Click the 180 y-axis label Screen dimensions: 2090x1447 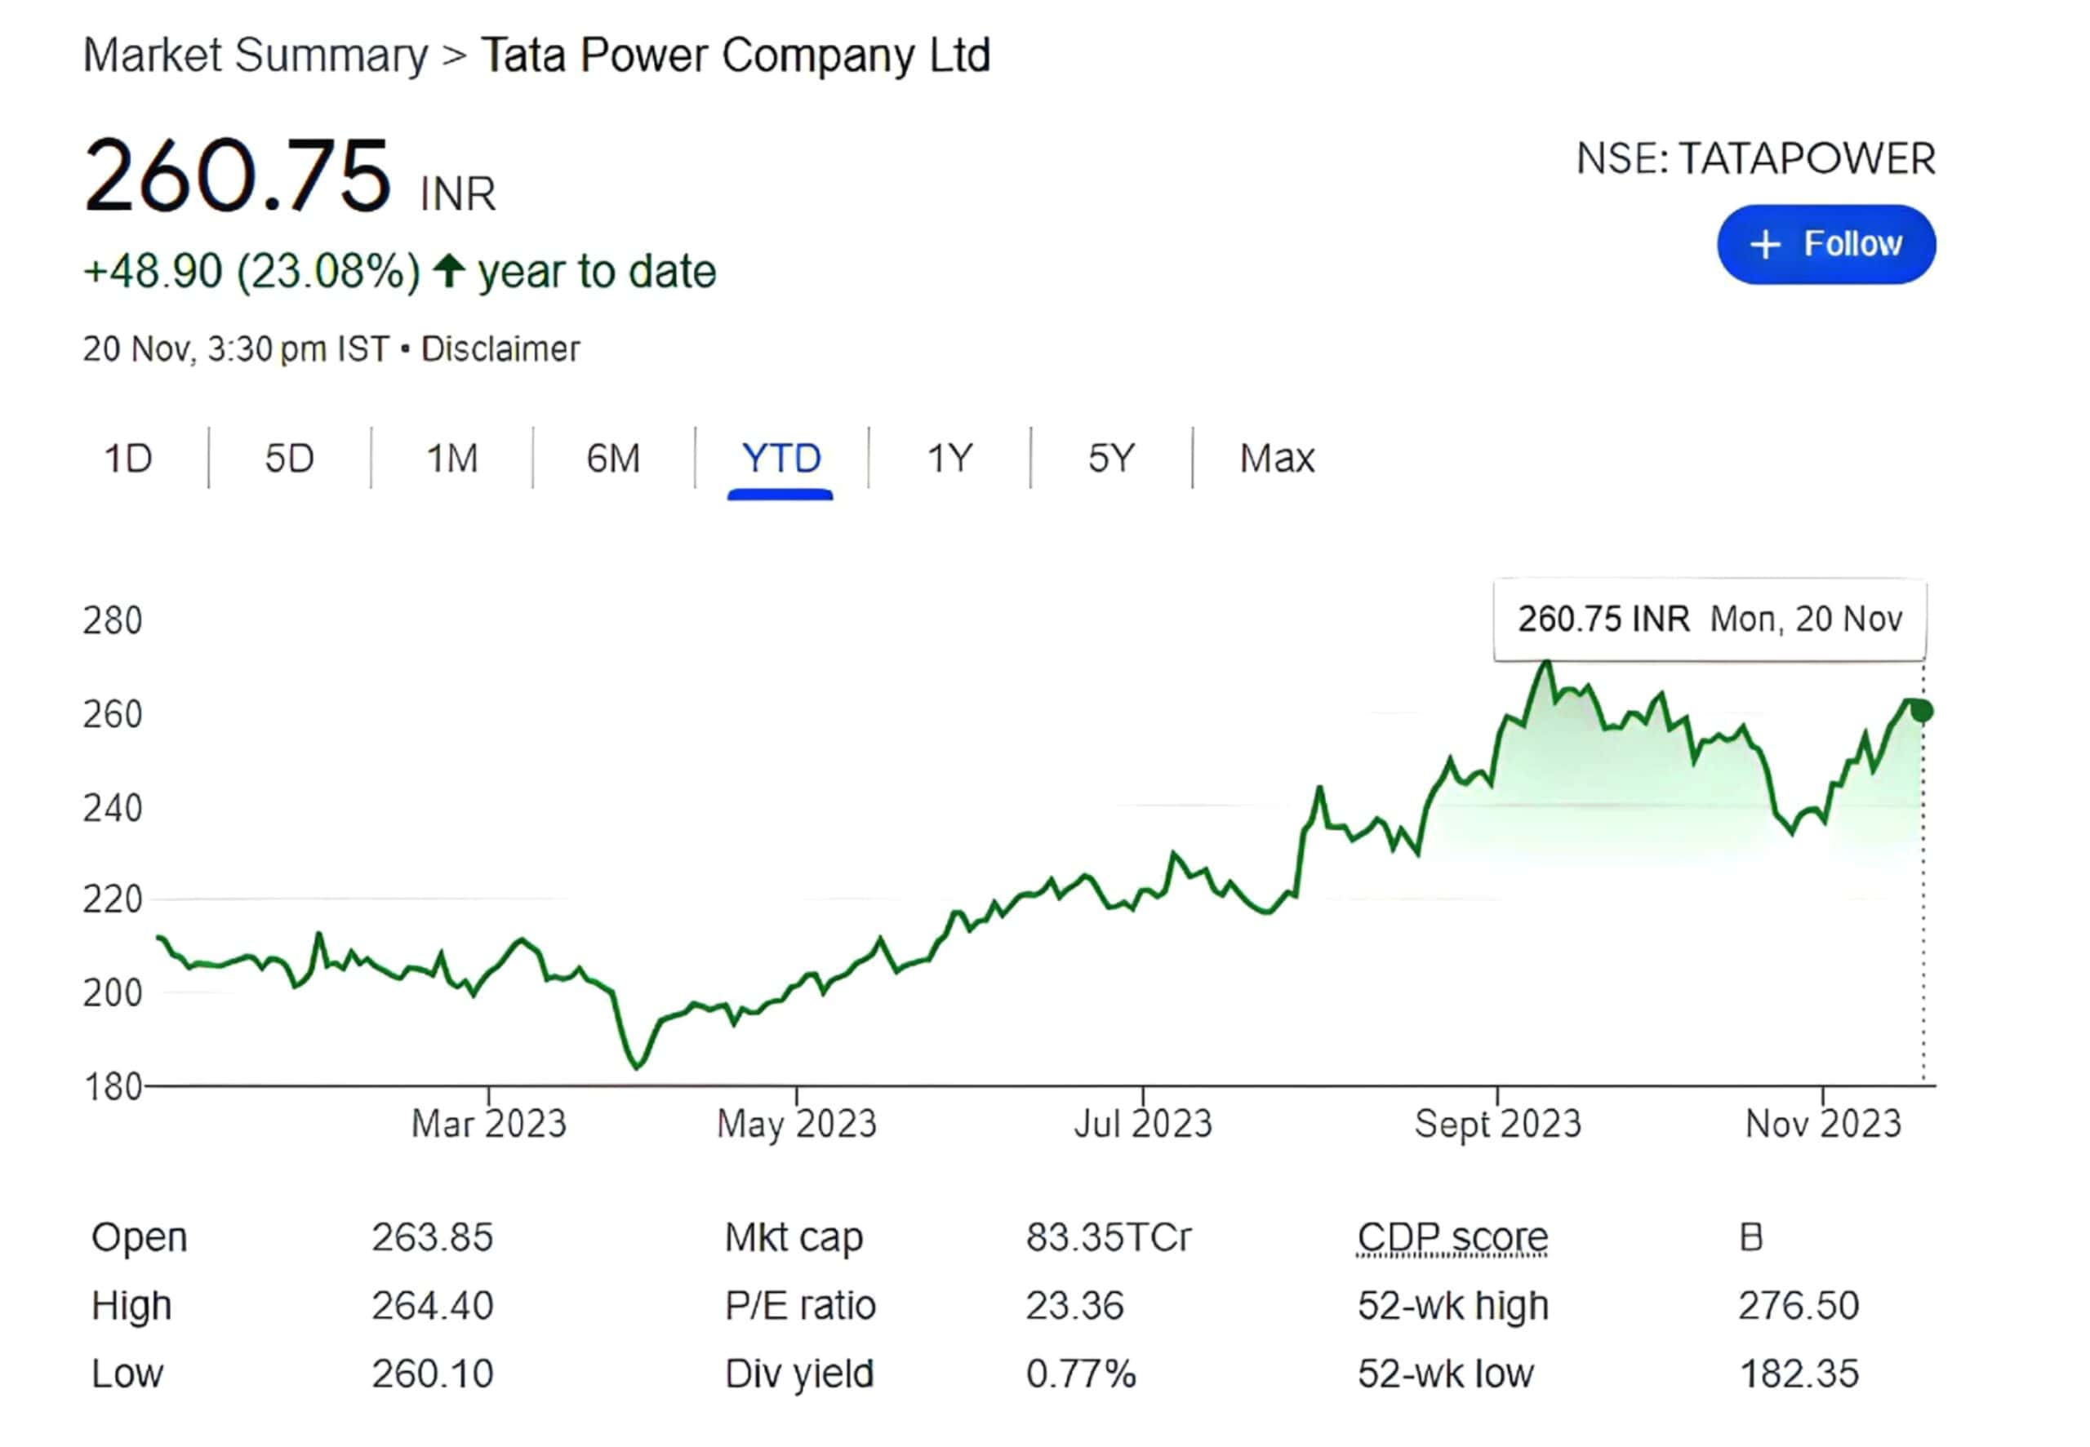pyautogui.click(x=113, y=1086)
